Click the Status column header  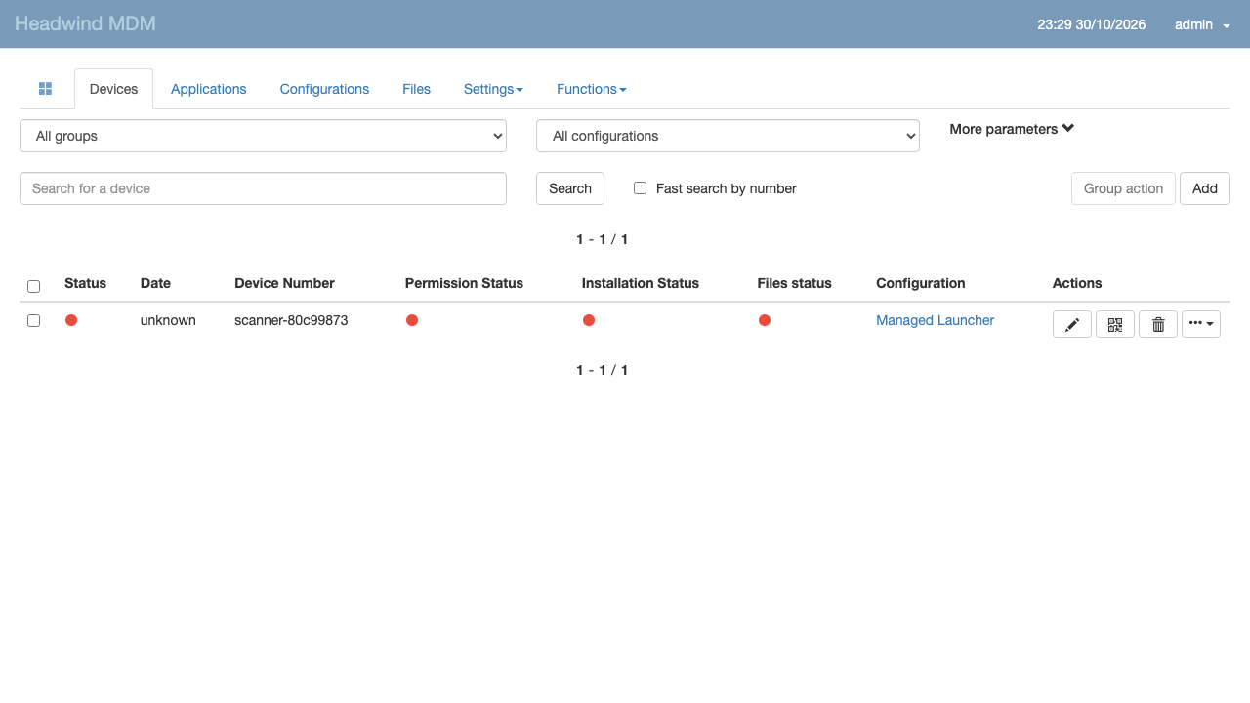pyautogui.click(x=85, y=283)
